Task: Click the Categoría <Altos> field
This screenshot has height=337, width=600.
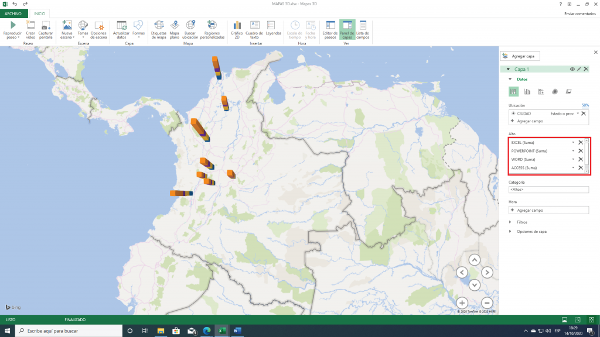Action: point(548,190)
